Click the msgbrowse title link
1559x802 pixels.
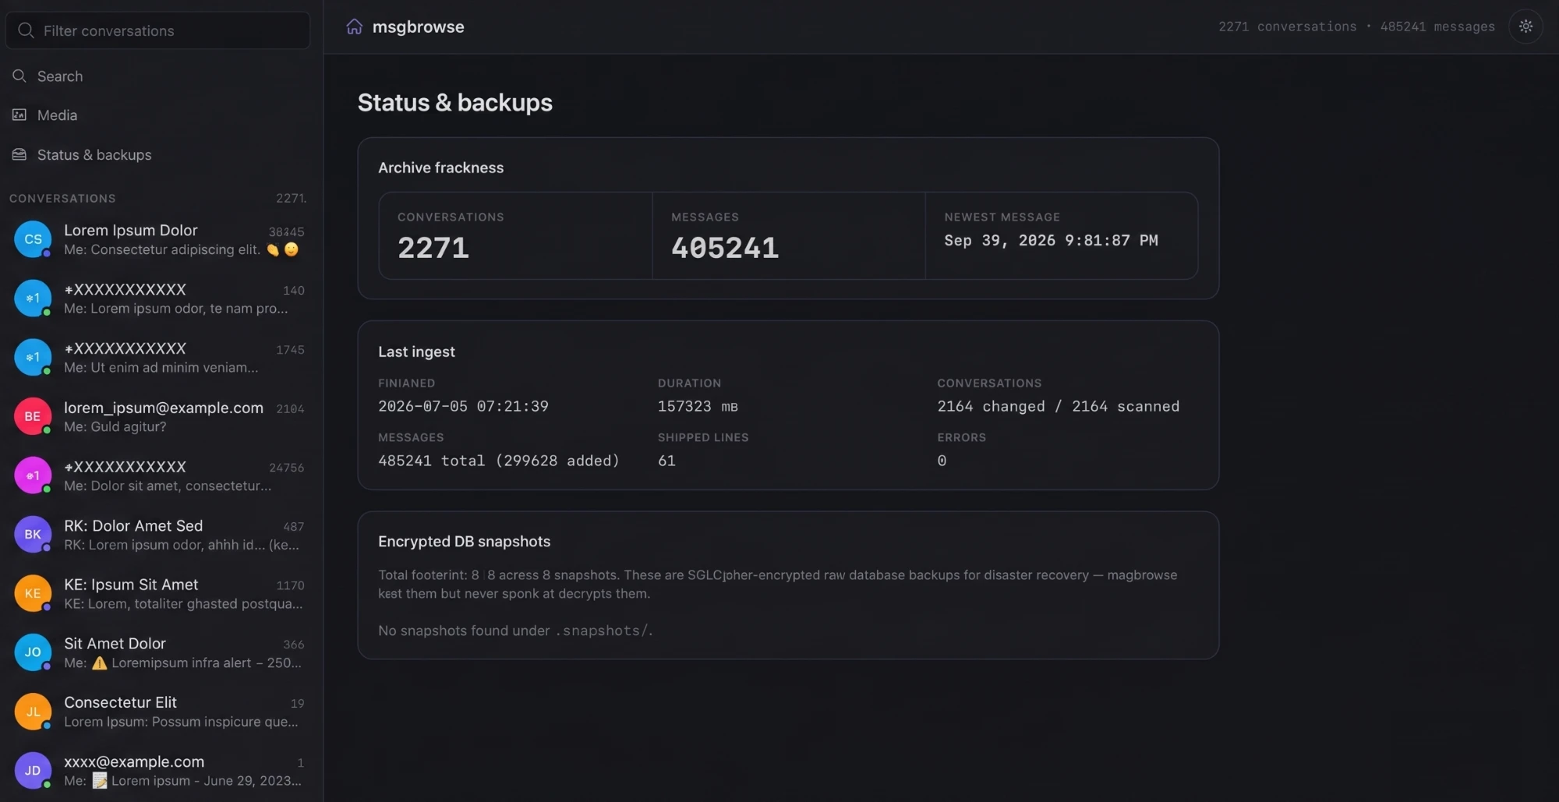click(418, 26)
